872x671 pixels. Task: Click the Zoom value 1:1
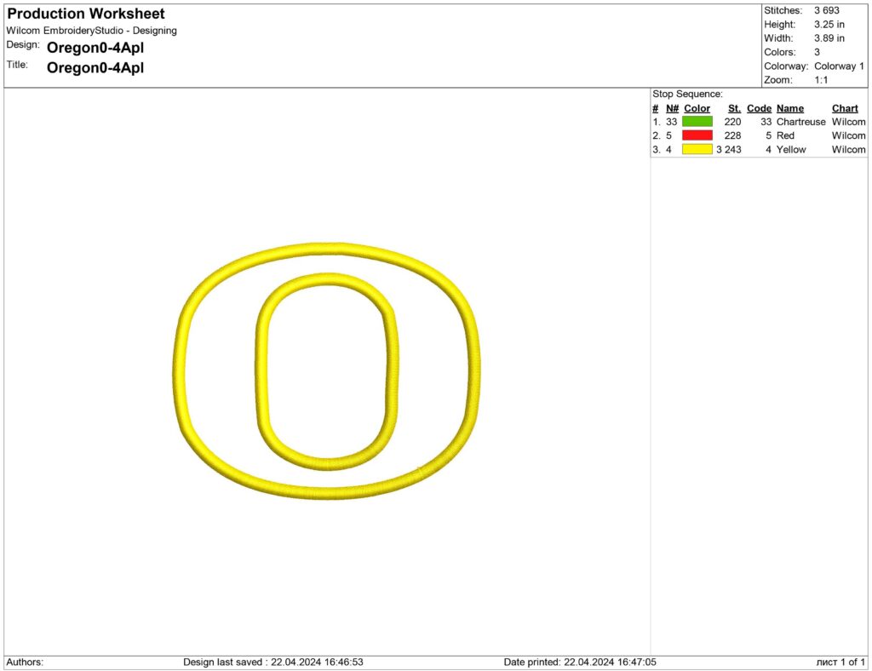click(821, 80)
